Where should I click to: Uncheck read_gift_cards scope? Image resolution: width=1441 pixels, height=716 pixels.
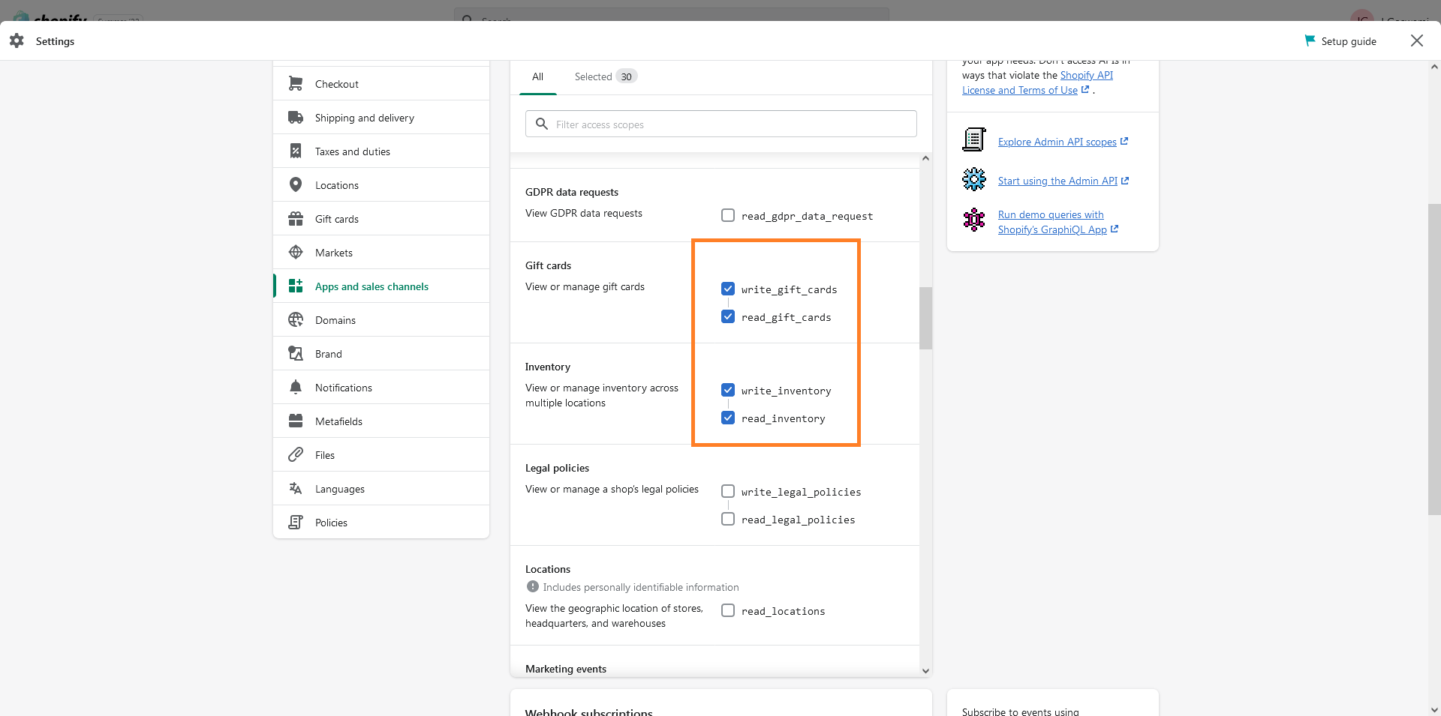pyautogui.click(x=728, y=316)
